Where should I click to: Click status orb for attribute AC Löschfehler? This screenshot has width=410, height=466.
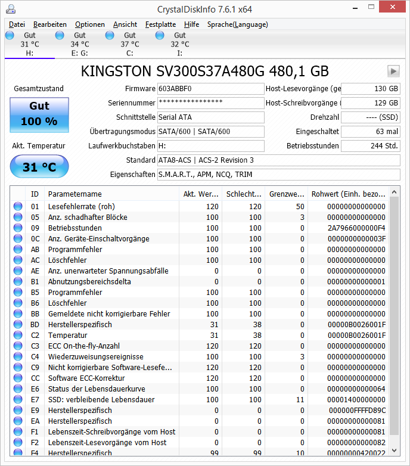tap(18, 260)
